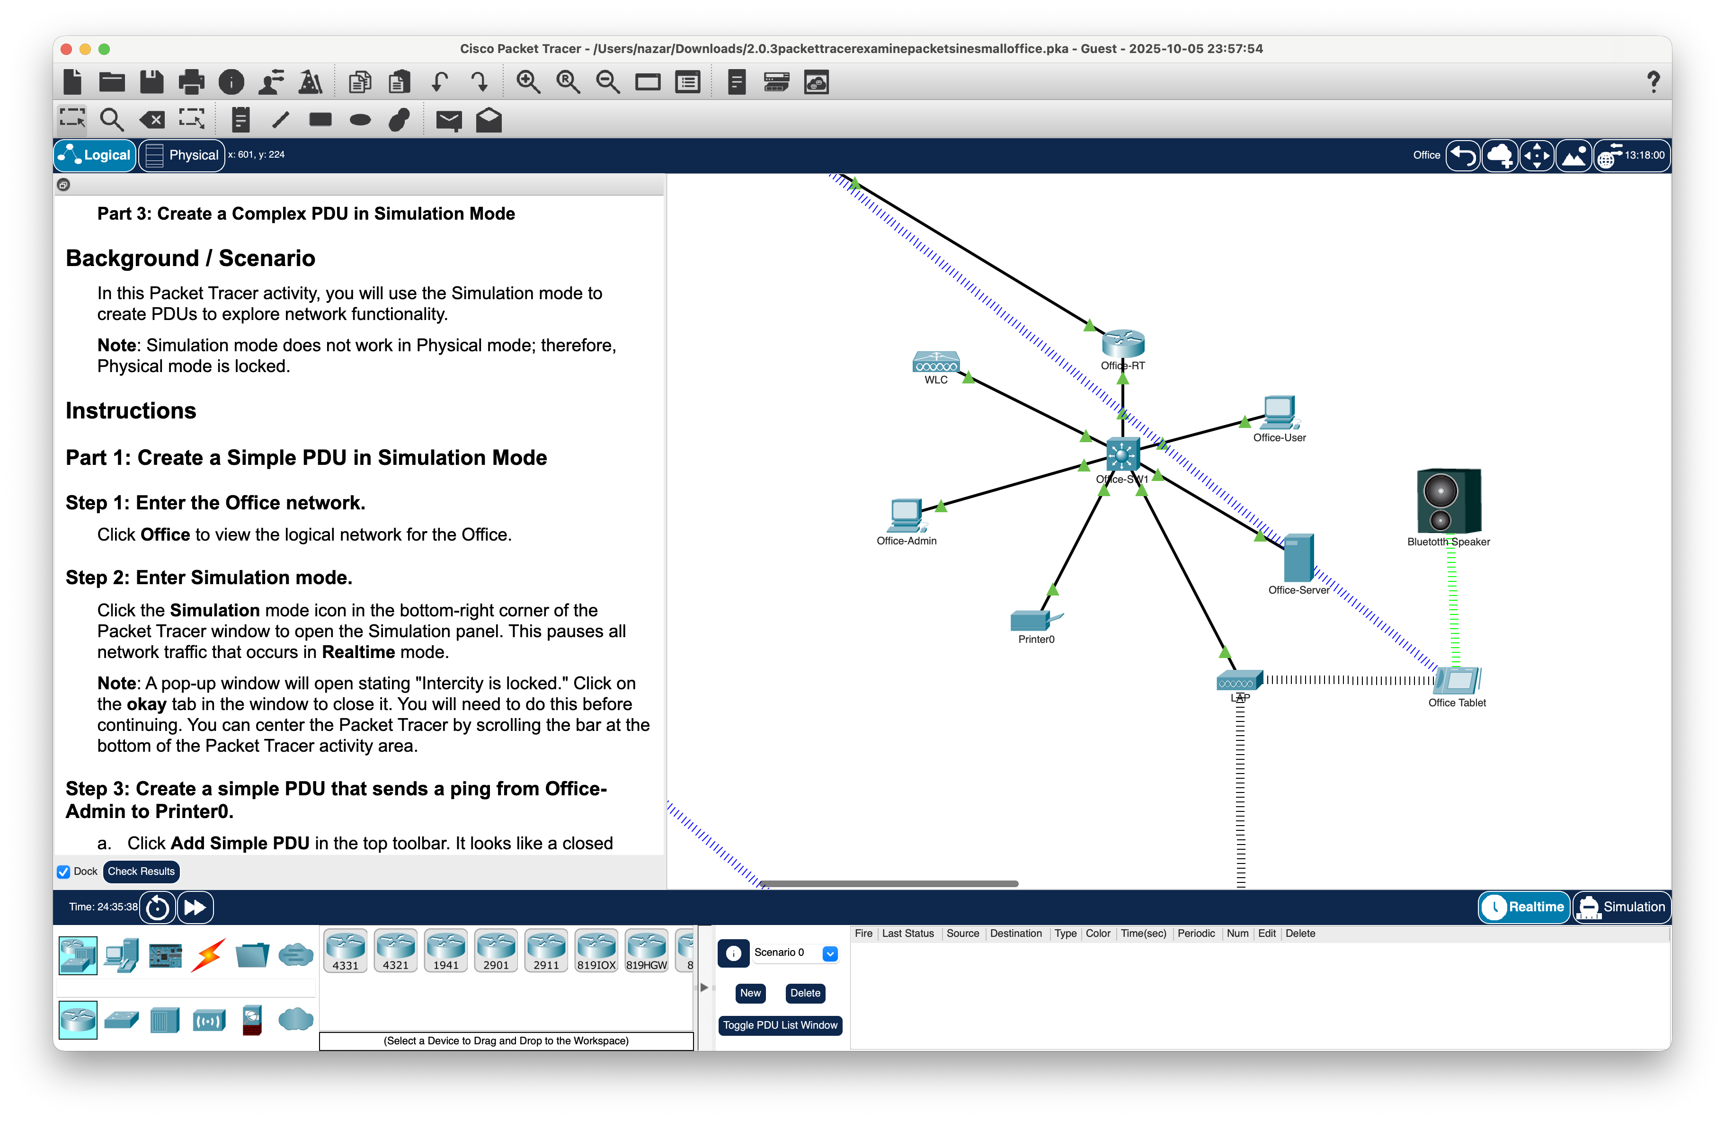Redo the last action
Viewport: 1725px width, 1121px height.
point(479,82)
